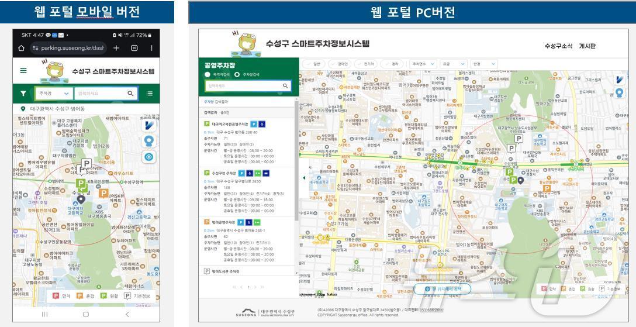The height and width of the screenshot is (327, 636).
Task: Click the mobile search magnifier icon
Action: point(130,93)
